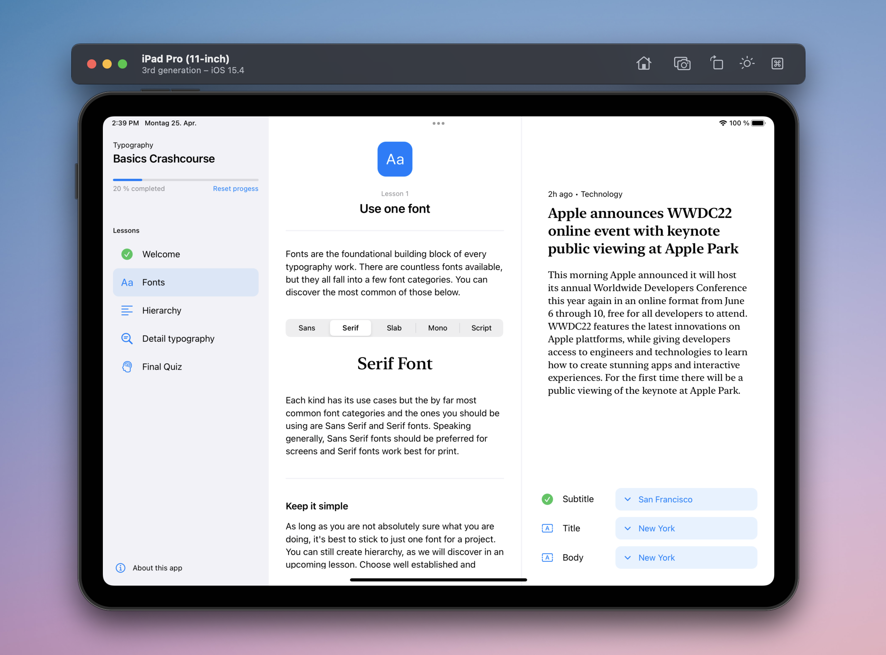Viewport: 886px width, 655px height.
Task: Click the Final Quiz brain icon
Action: (x=127, y=366)
